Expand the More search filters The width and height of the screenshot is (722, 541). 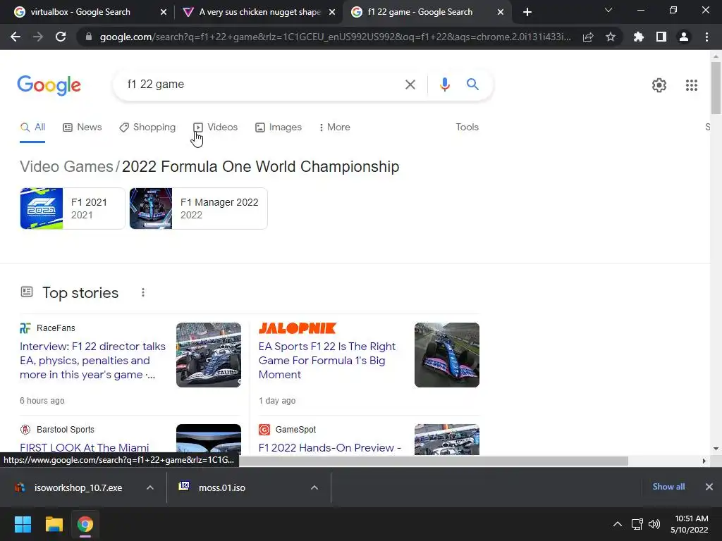pos(335,127)
